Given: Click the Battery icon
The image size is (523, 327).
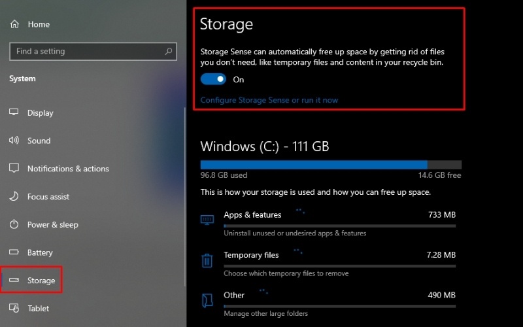Looking at the screenshot, I should [x=14, y=252].
